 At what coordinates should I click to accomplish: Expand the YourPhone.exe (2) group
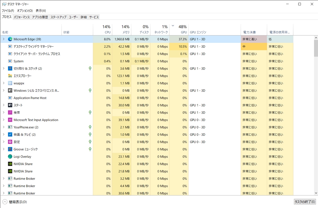click(x=3, y=127)
